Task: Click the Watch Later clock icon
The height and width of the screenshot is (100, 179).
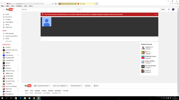Action: [4, 27]
